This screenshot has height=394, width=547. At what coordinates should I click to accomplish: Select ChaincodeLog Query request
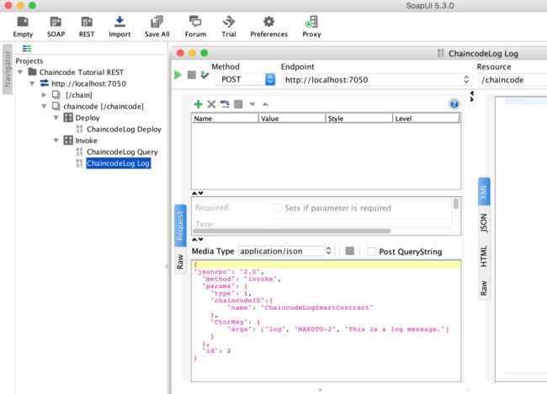coord(122,152)
